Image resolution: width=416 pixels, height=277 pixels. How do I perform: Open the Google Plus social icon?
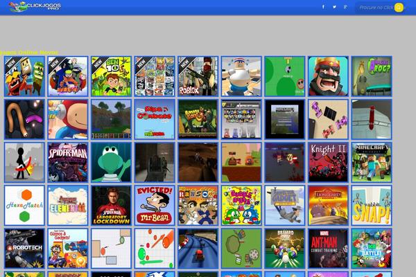pyautogui.click(x=345, y=7)
